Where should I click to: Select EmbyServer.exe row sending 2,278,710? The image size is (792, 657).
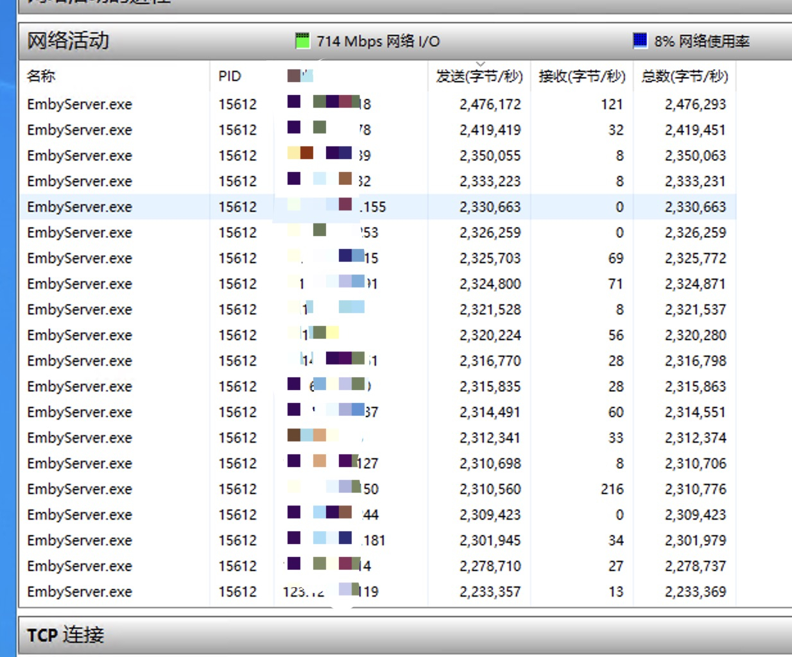377,566
